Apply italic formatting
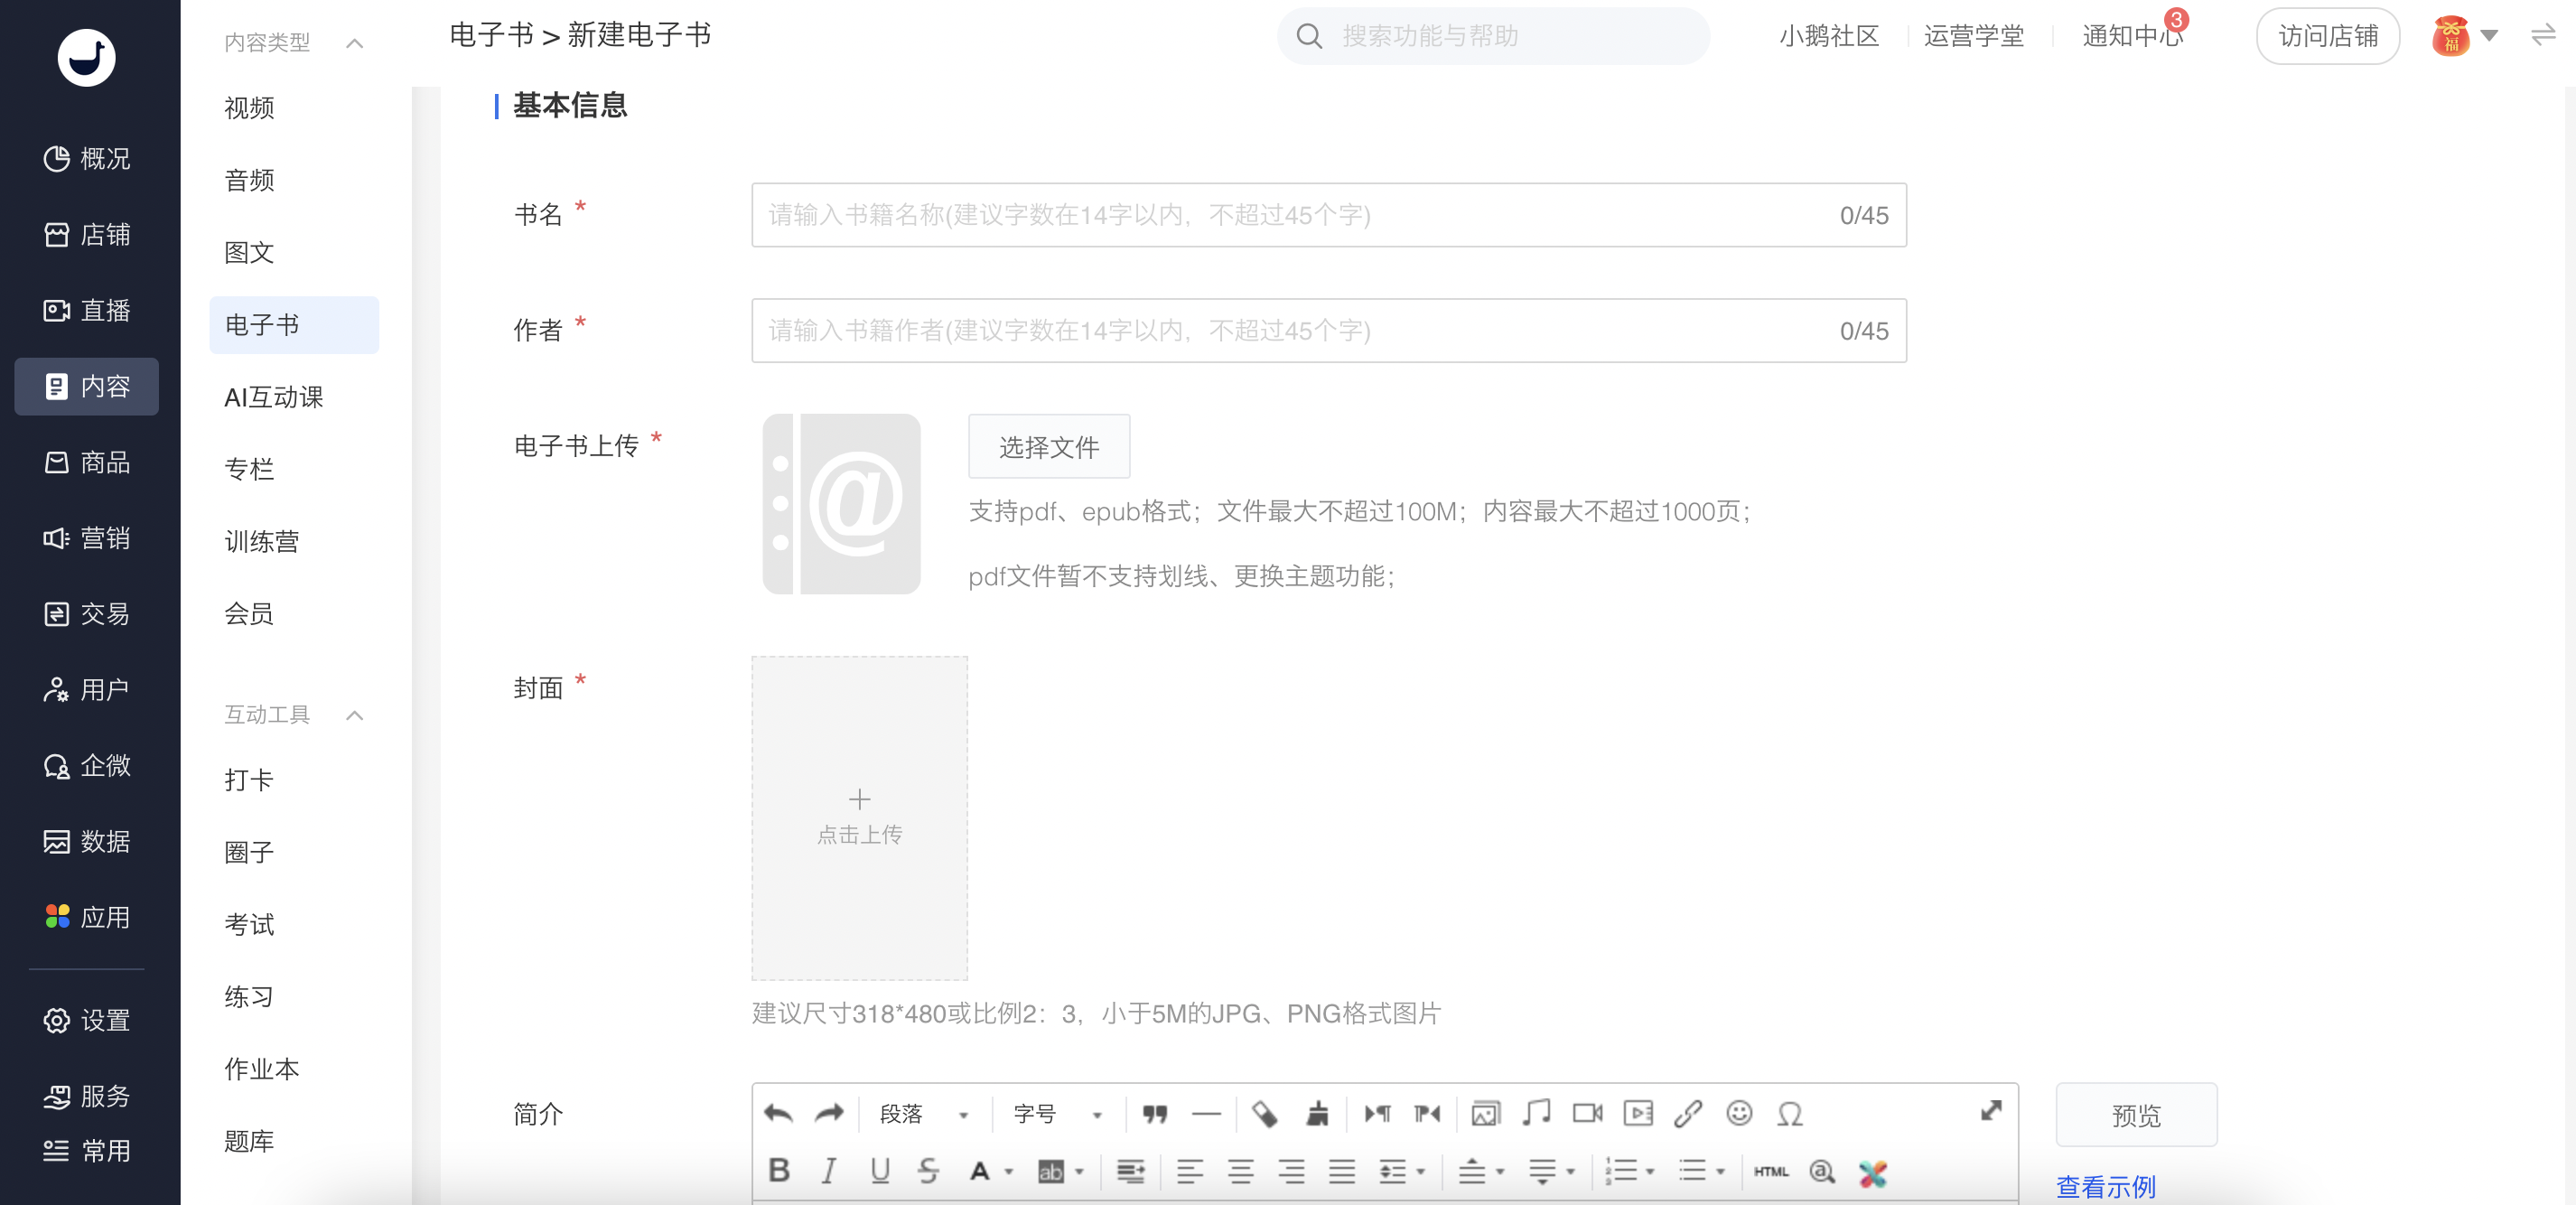 829,1170
